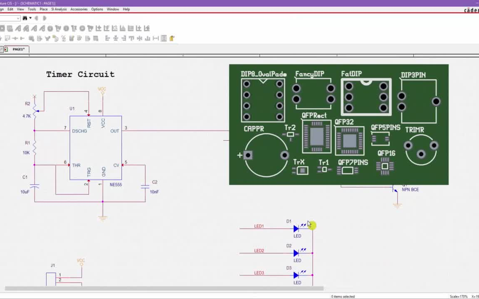Viewport: 479px width, 299px height.
Task: Select the align-top alignment icon
Action: pos(132,38)
